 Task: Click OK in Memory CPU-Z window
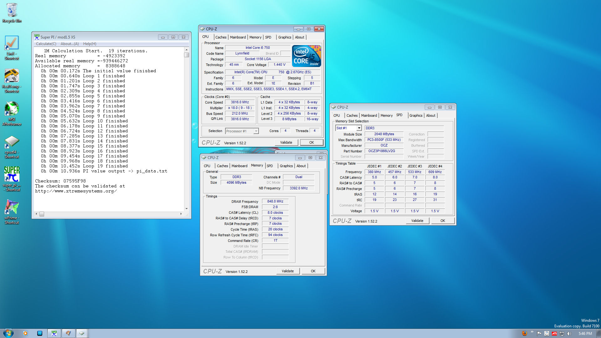tap(313, 271)
